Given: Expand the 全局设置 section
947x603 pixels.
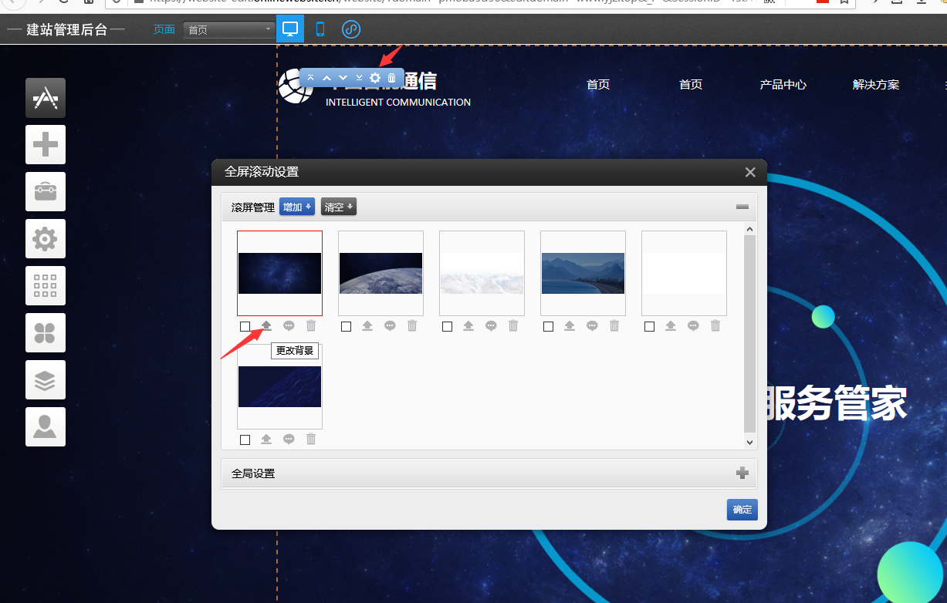Looking at the screenshot, I should point(742,473).
